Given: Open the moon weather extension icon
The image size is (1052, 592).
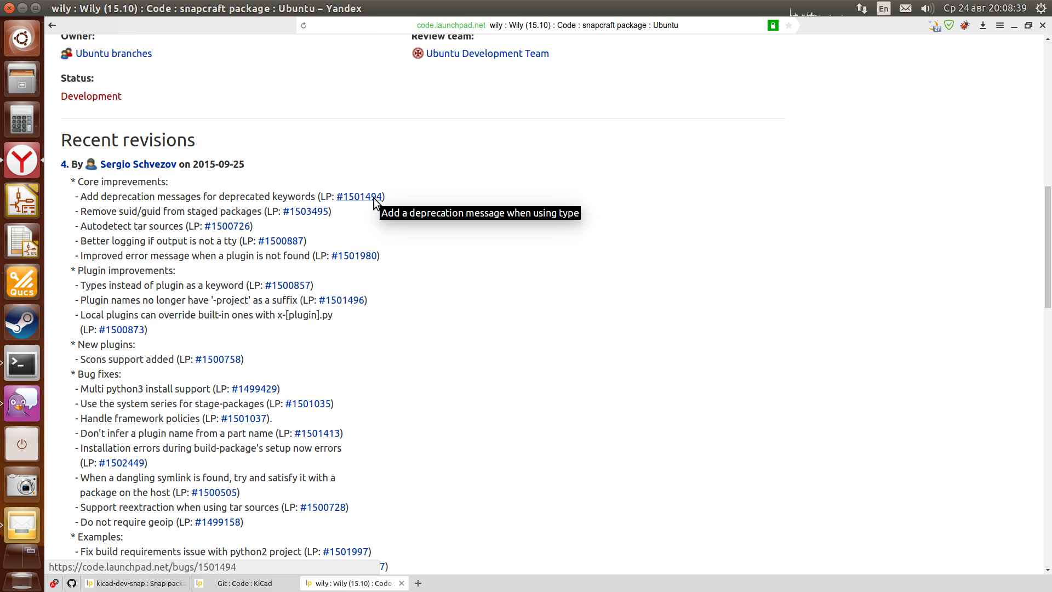Looking at the screenshot, I should coord(934,25).
